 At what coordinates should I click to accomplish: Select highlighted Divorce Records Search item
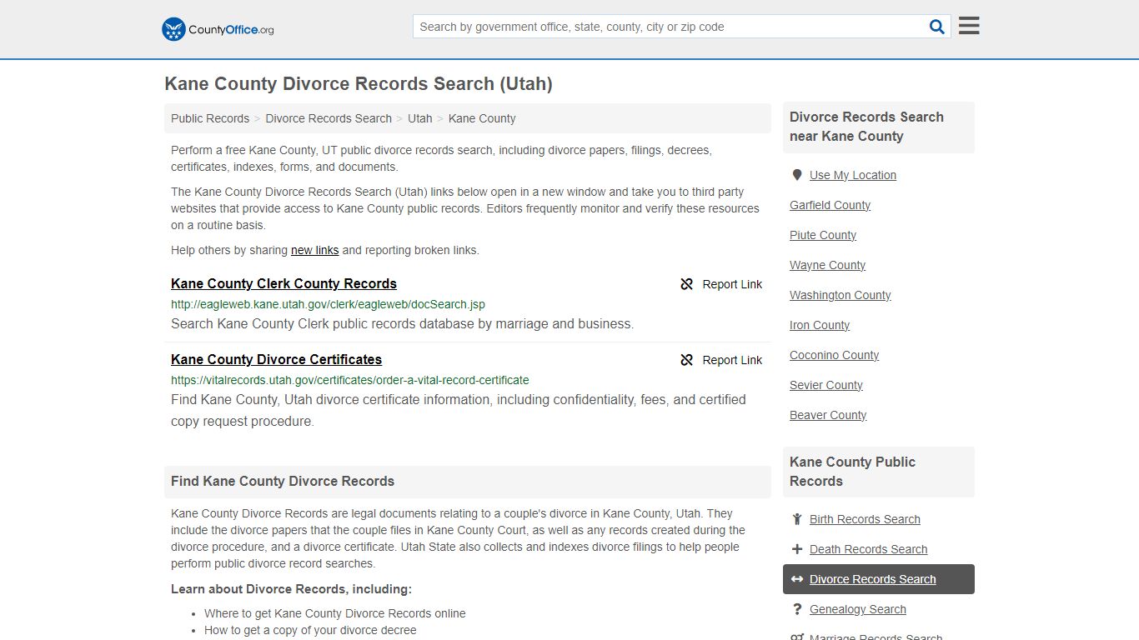[x=879, y=579]
